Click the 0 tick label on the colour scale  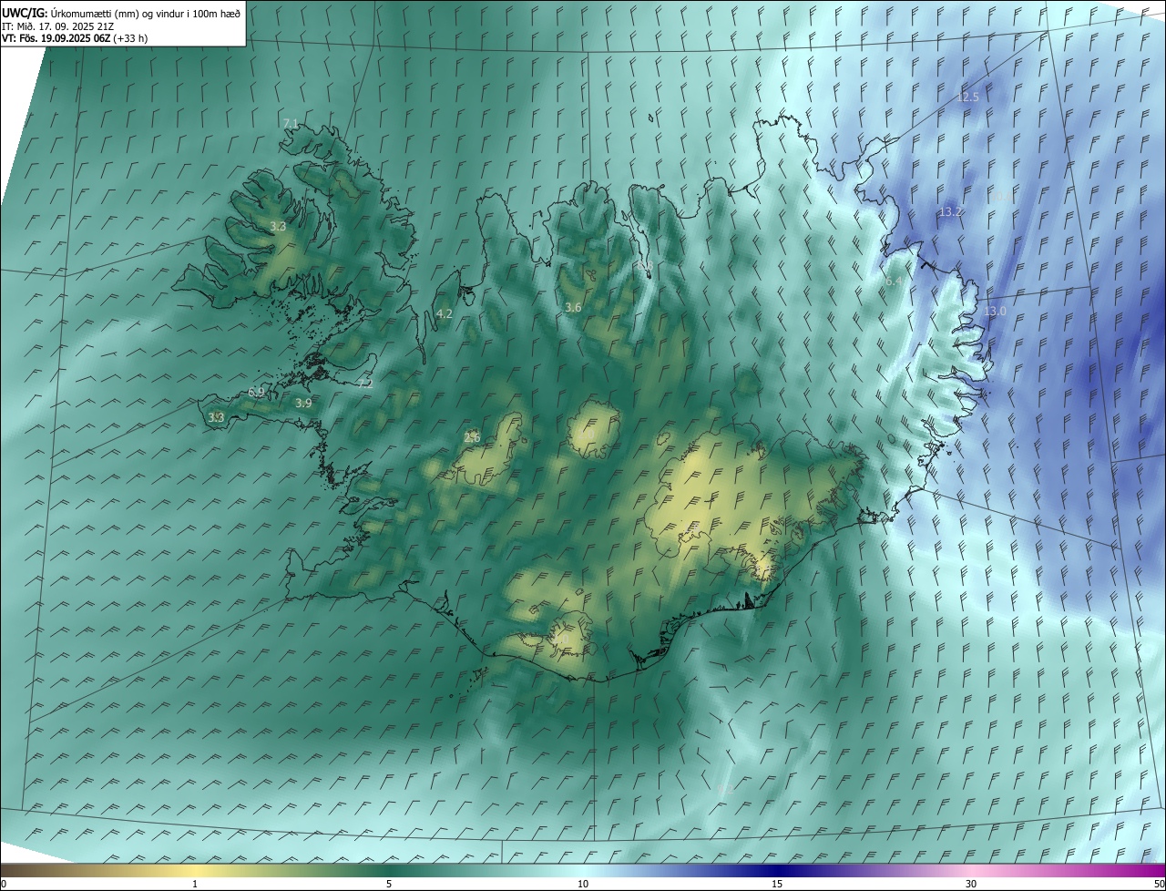point(4,884)
